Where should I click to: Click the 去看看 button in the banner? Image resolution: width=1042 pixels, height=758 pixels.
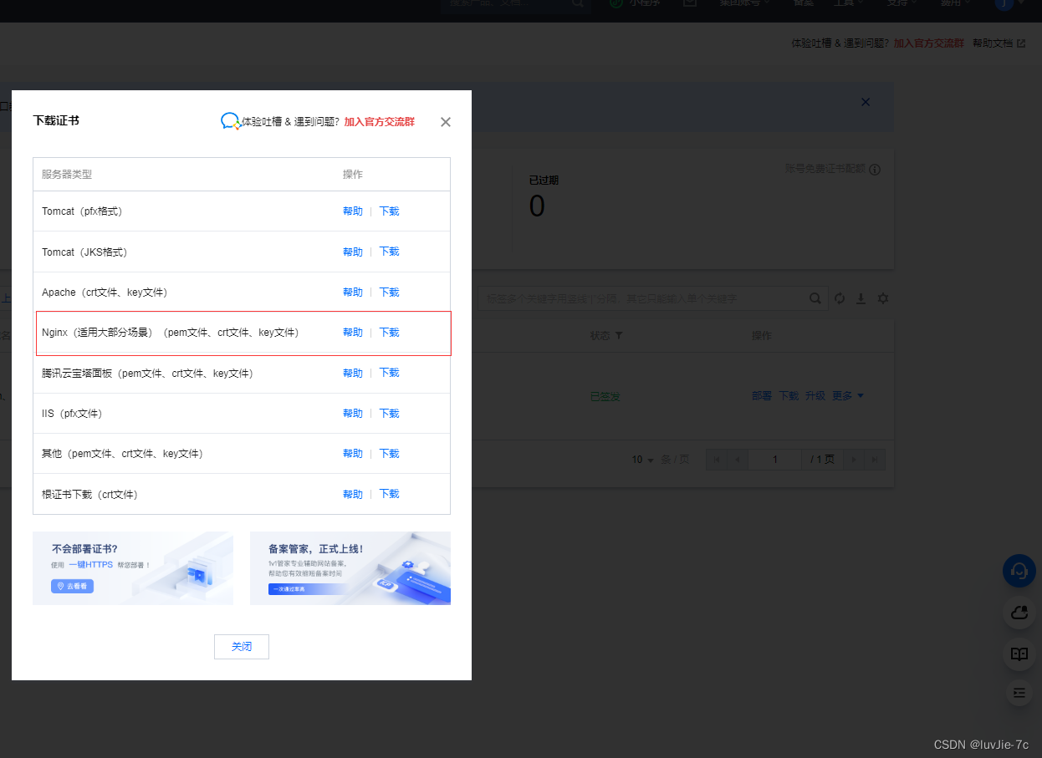pos(72,586)
